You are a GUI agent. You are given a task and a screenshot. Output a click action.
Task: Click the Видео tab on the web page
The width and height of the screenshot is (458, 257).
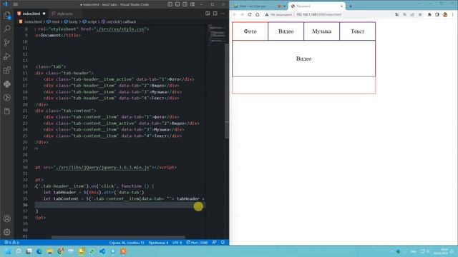[x=286, y=31]
